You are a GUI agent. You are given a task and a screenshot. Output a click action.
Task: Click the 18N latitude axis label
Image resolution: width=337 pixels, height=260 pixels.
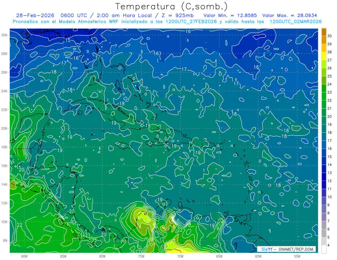point(5,147)
